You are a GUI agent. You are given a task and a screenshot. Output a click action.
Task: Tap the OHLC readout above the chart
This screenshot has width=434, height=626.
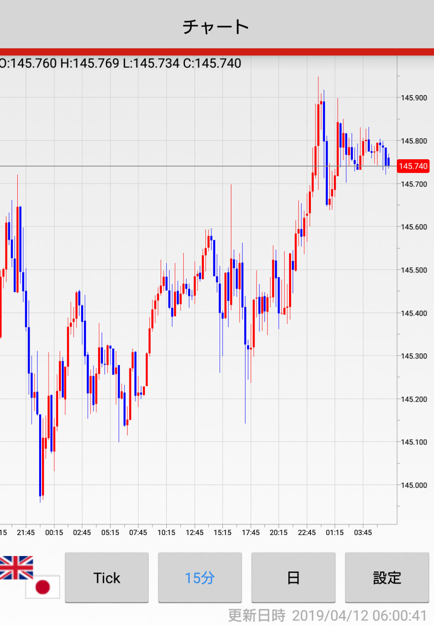pos(120,63)
